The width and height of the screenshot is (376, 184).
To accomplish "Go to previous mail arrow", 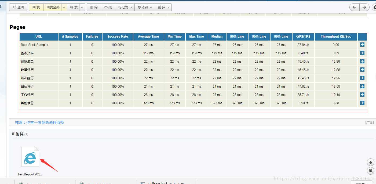I will (354, 7).
